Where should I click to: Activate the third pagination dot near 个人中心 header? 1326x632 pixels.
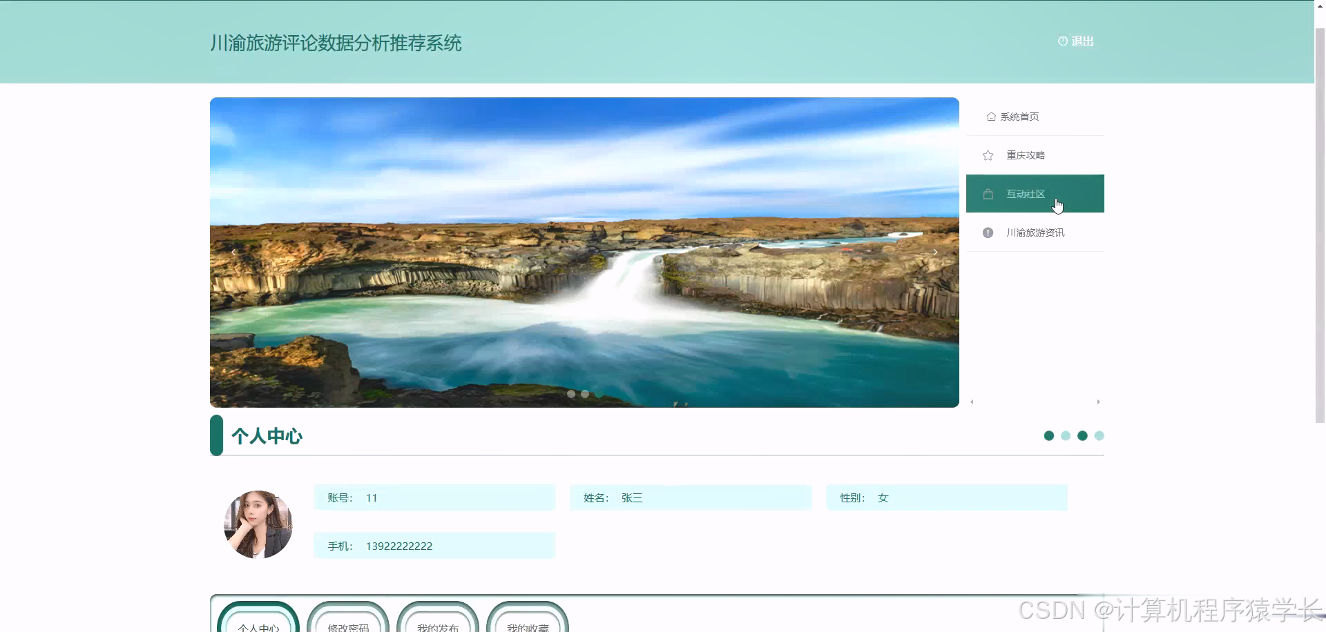coord(1082,435)
